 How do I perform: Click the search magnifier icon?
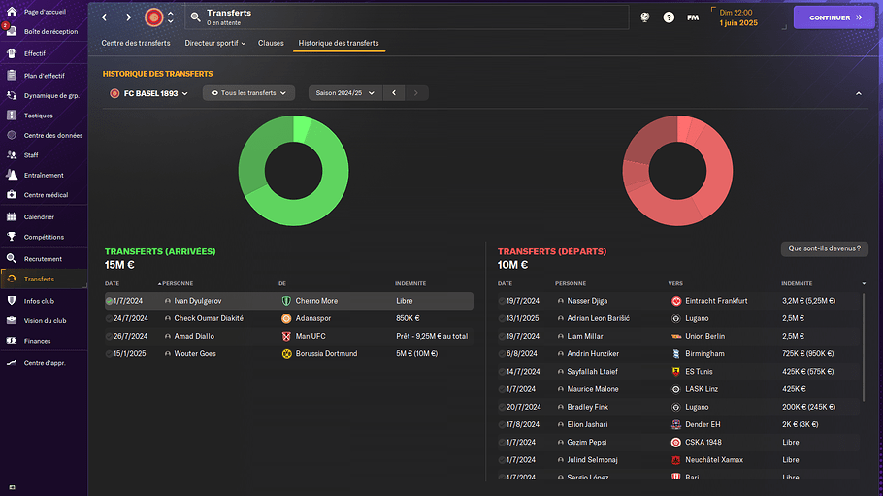(195, 17)
